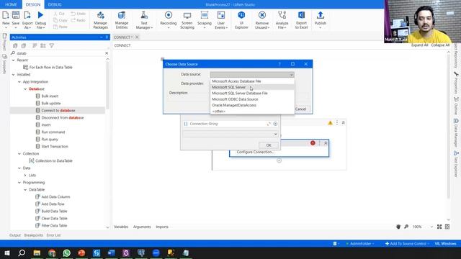Select Oracle.ManagedDataAccess option
The height and width of the screenshot is (259, 461).
coord(252,105)
